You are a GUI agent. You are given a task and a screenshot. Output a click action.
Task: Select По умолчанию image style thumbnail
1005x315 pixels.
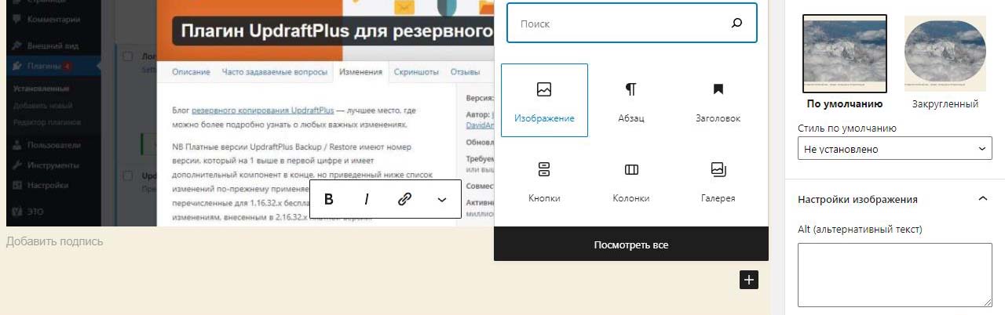coord(845,54)
